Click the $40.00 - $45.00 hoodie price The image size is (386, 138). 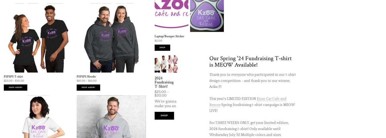coord(87,81)
